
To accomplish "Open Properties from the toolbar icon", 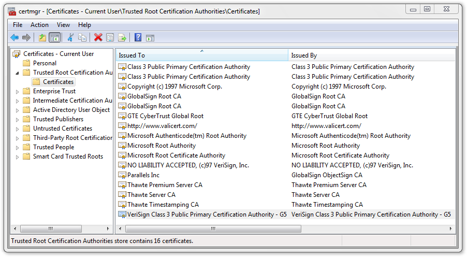I will [110, 38].
